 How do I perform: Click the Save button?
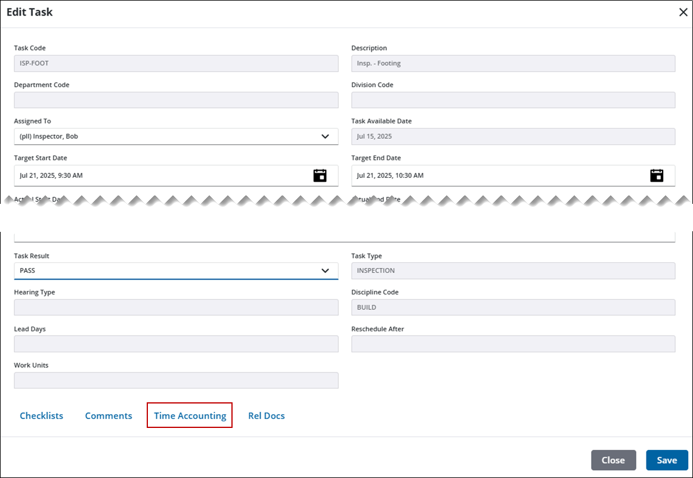666,460
